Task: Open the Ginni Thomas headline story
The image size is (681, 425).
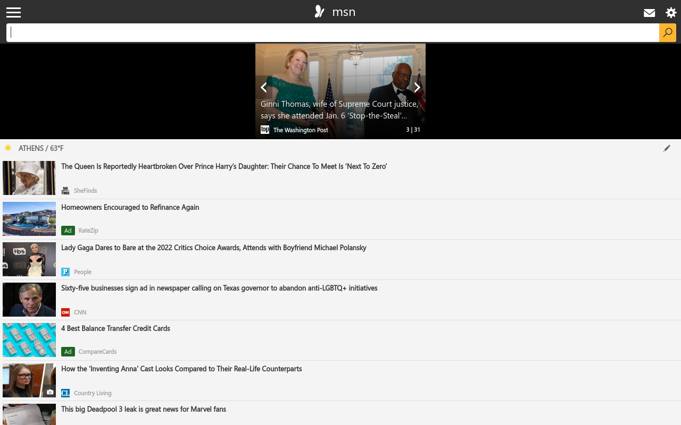Action: pos(339,110)
